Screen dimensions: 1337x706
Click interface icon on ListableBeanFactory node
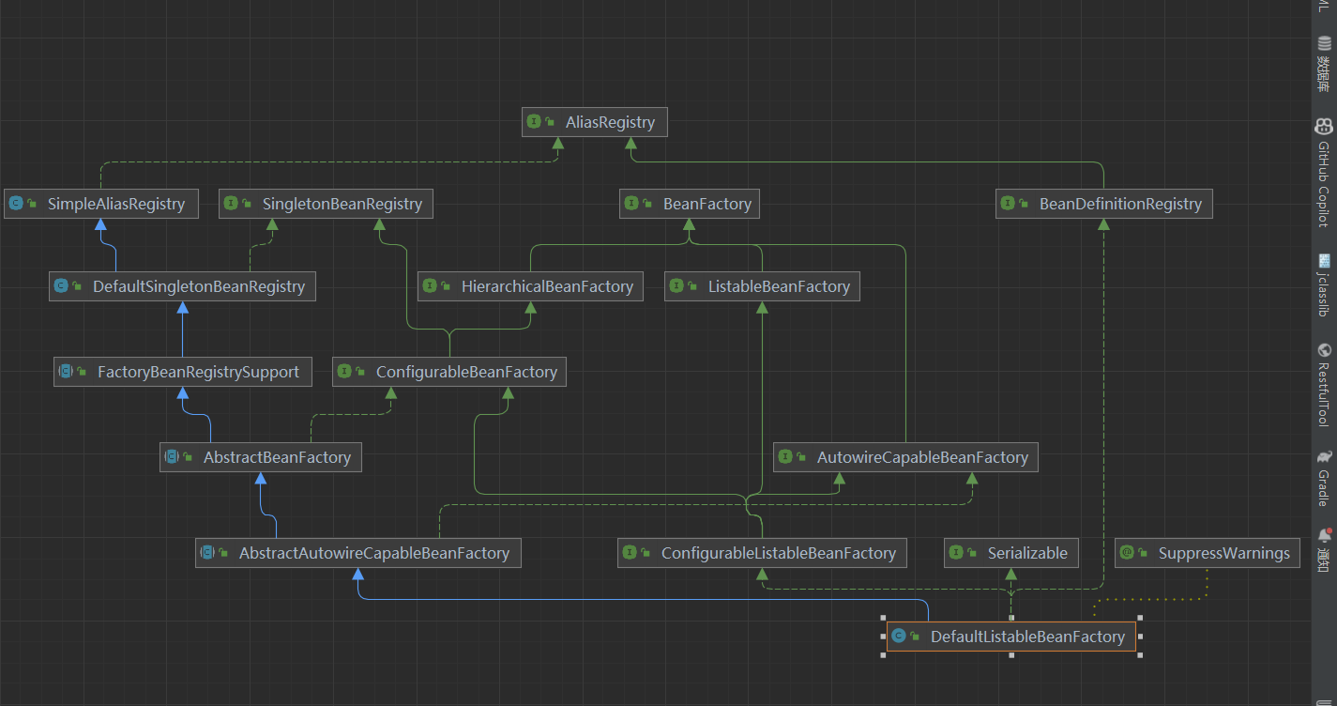click(x=676, y=286)
